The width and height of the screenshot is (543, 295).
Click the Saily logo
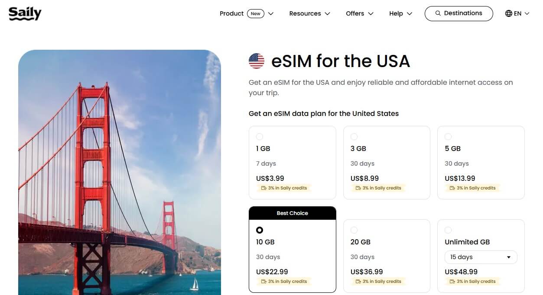pos(25,13)
